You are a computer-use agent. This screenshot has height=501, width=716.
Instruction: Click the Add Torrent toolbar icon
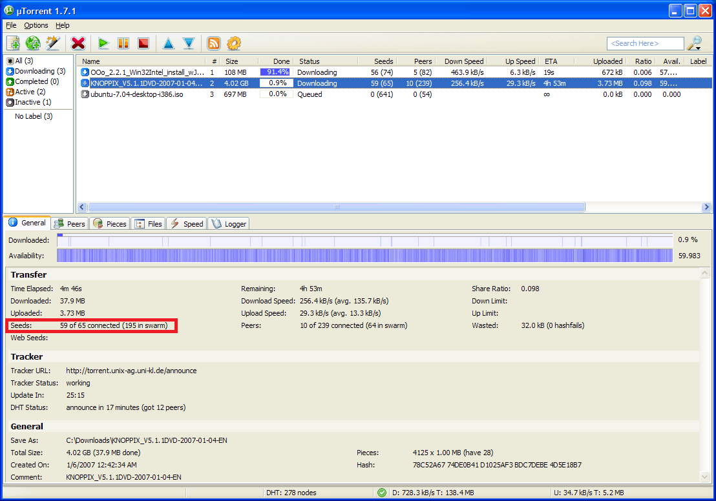(x=13, y=43)
